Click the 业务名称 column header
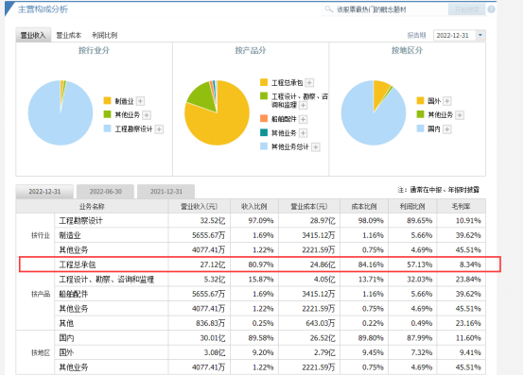524x375 pixels. (x=92, y=207)
